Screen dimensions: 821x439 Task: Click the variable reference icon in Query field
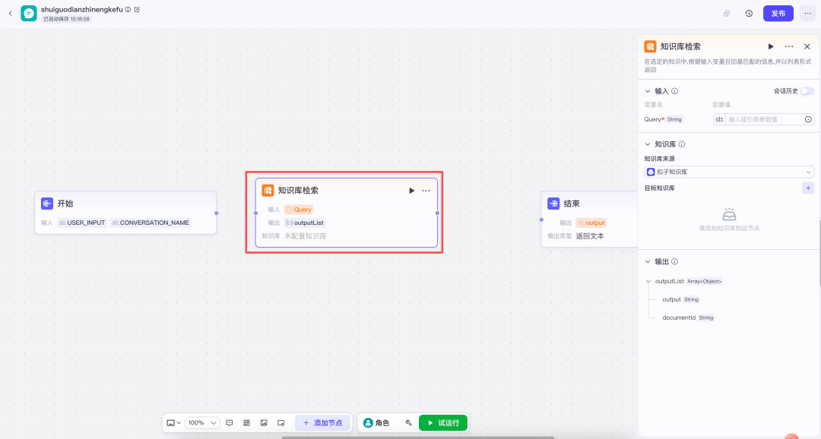[x=808, y=119]
